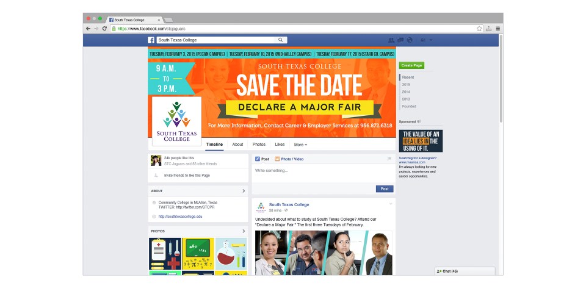Expand the More dropdown on page tabs

coord(300,145)
